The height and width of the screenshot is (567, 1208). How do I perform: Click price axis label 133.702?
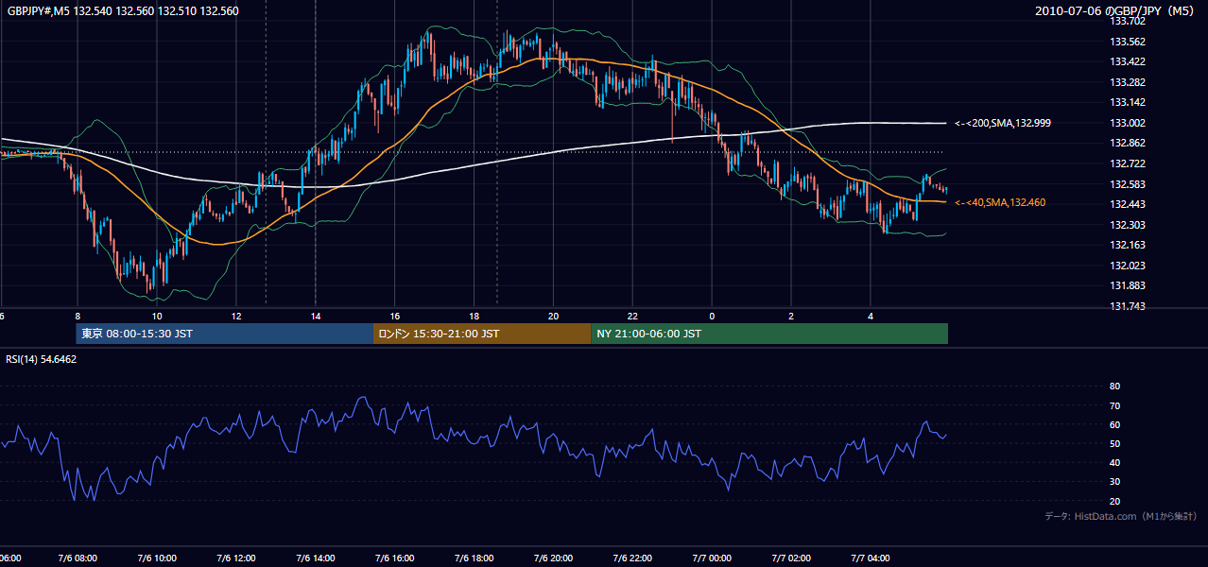click(1129, 20)
